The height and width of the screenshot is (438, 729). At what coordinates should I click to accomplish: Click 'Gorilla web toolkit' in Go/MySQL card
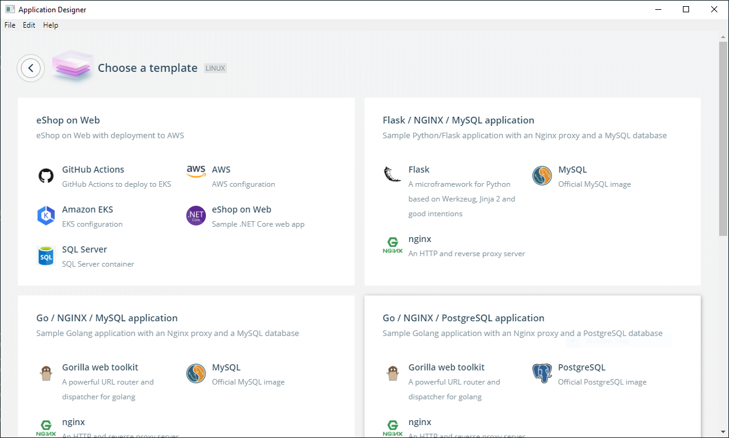point(100,367)
